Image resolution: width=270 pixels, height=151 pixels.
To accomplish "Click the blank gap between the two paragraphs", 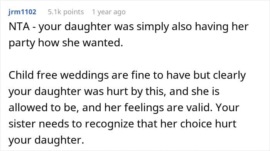I will (128, 59).
